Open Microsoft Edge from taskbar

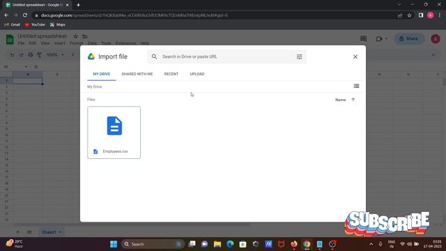230,244
